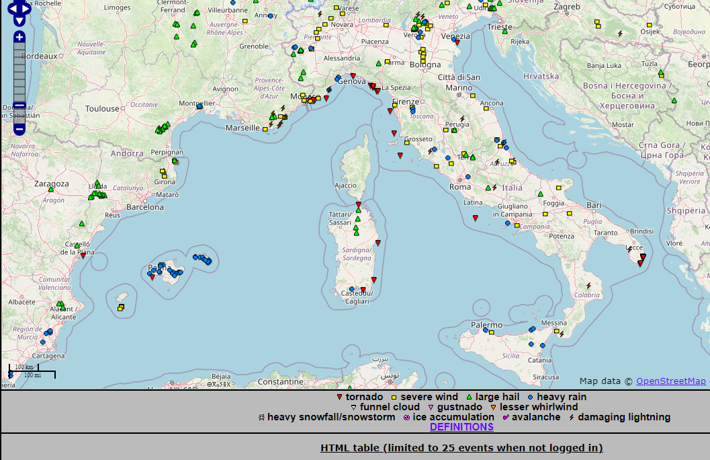This screenshot has height=460, width=710.
Task: Click the zoom out minus button
Action: [19, 128]
